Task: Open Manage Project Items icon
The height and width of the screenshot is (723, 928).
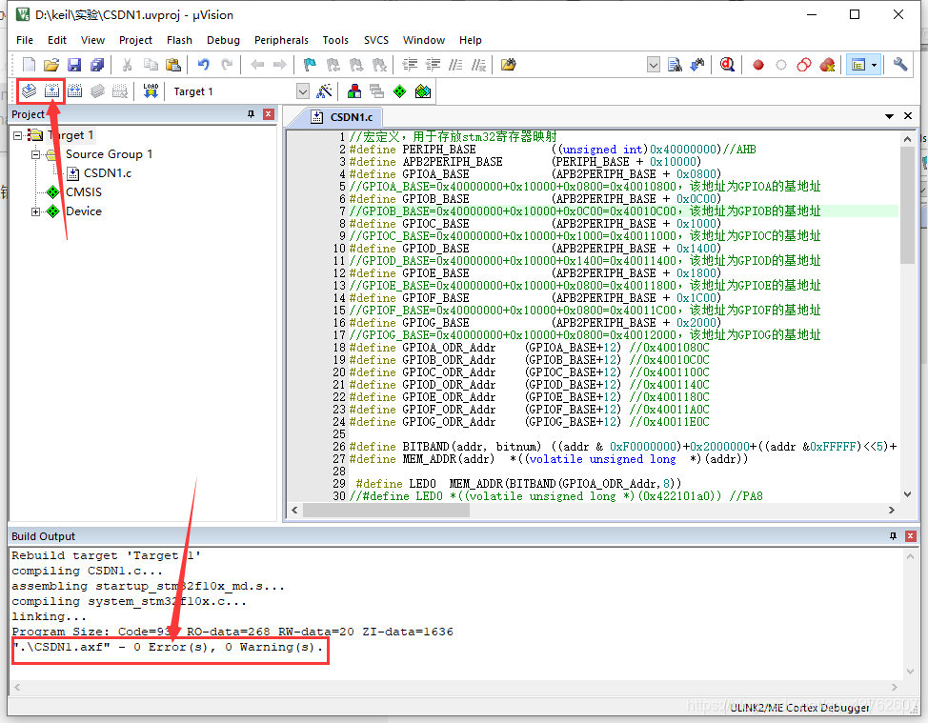Action: [353, 91]
